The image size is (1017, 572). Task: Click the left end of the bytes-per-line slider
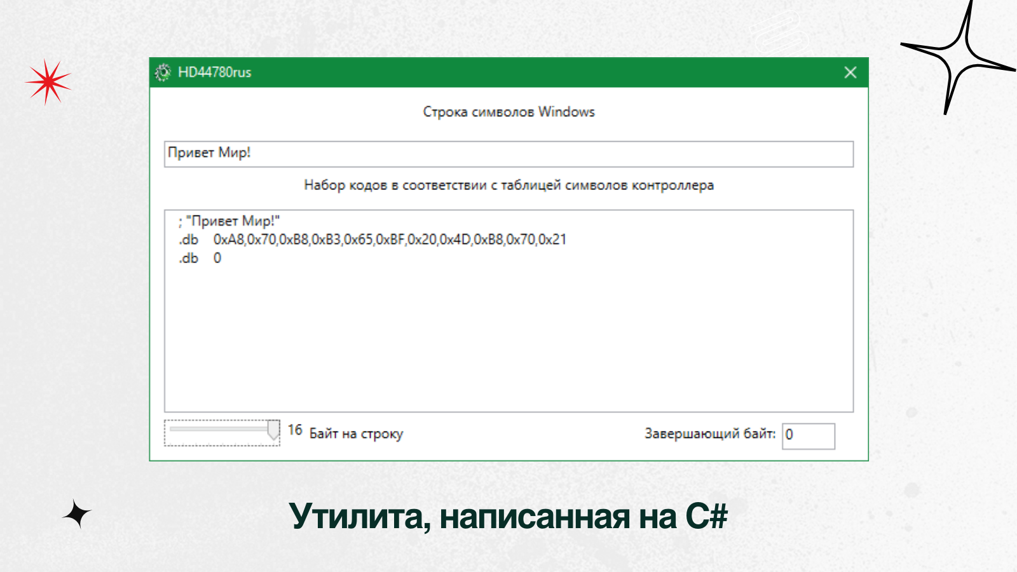click(170, 430)
